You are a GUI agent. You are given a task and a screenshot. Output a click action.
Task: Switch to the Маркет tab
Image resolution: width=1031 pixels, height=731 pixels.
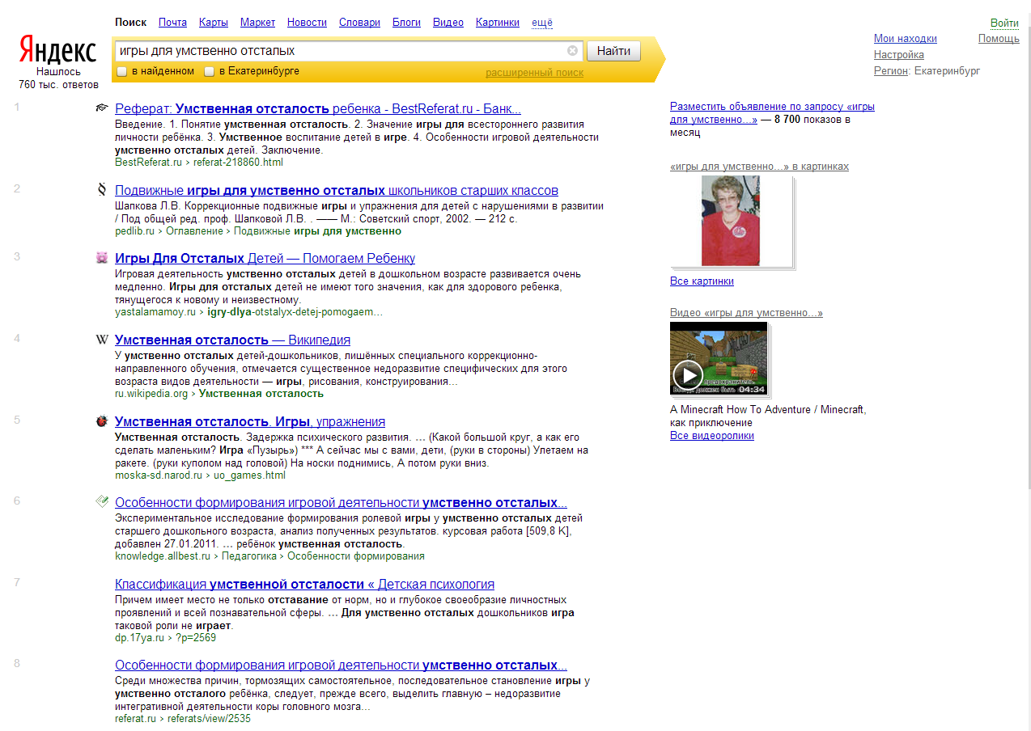pos(257,23)
